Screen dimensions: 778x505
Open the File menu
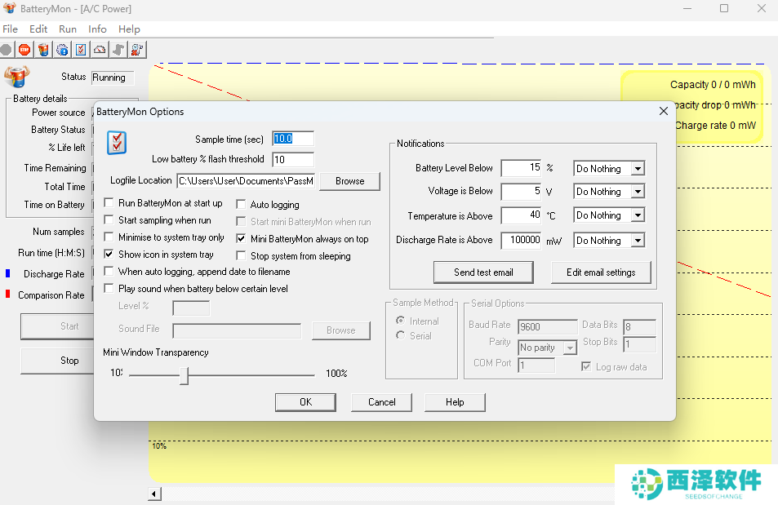[10, 29]
